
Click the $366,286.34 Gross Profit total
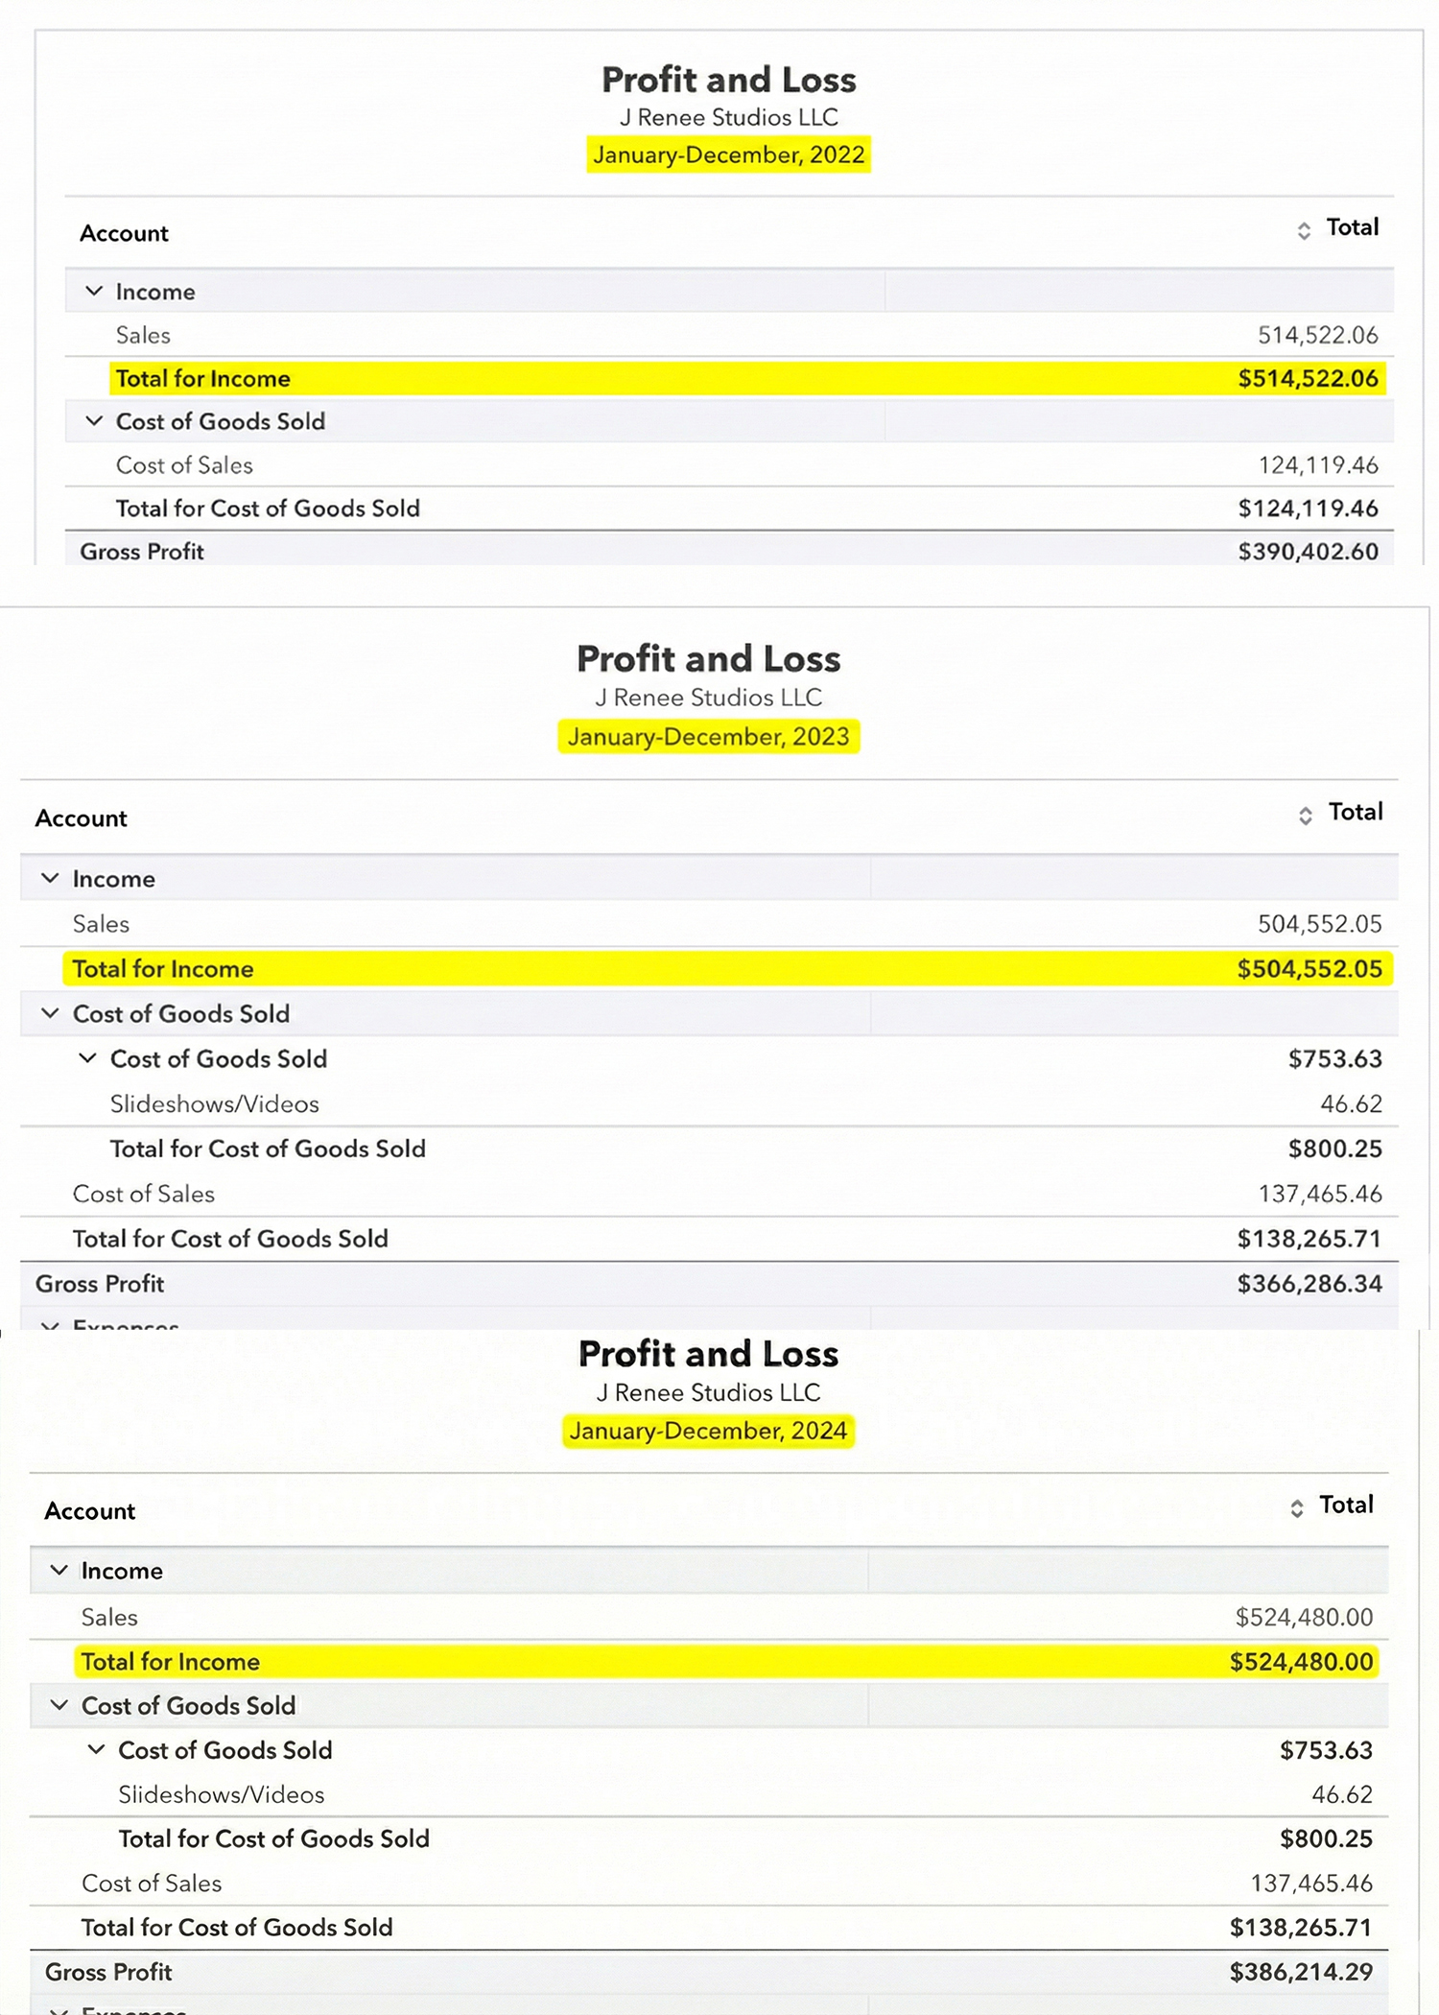pos(1309,1284)
